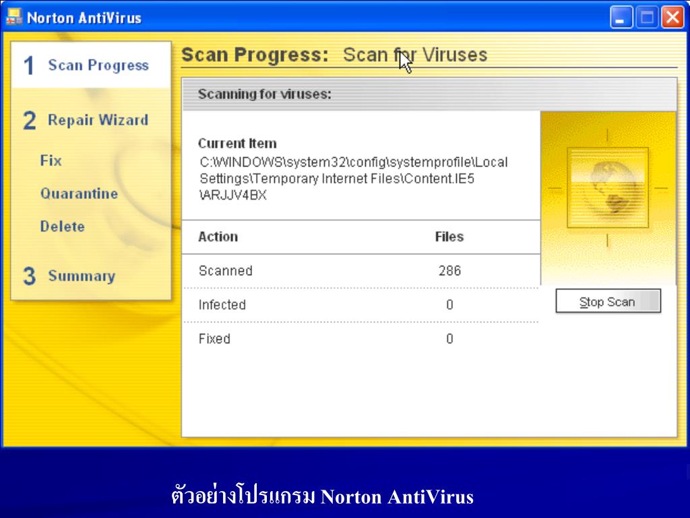Click the Infected count value 0

click(x=449, y=304)
